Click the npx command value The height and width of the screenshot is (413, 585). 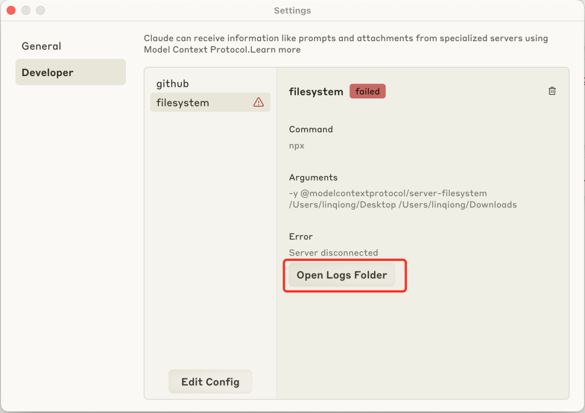tap(297, 145)
